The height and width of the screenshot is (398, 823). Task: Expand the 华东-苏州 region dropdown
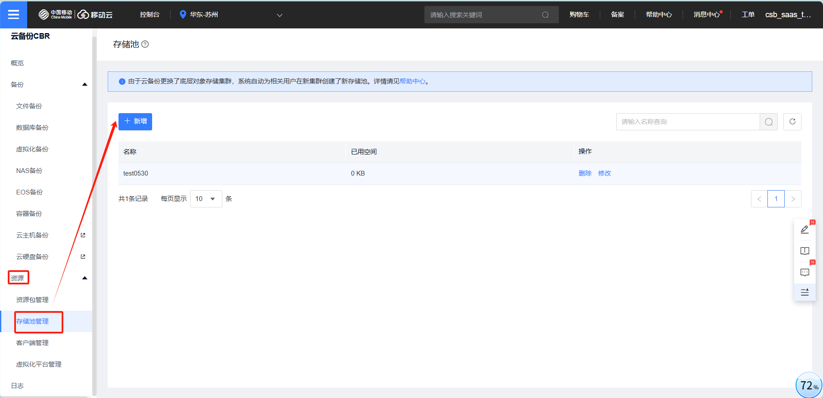(280, 15)
